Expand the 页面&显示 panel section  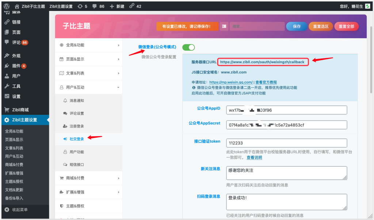[88, 59]
